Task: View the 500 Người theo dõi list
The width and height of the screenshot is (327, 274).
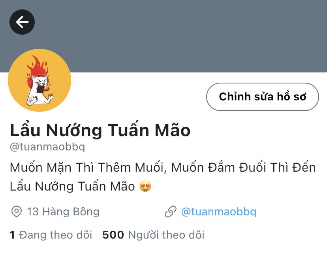Action: [x=153, y=235]
